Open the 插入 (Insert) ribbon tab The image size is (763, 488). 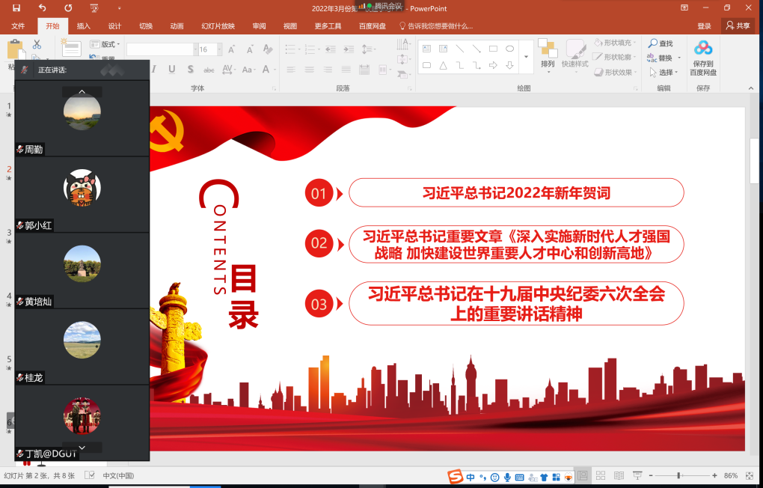84,26
